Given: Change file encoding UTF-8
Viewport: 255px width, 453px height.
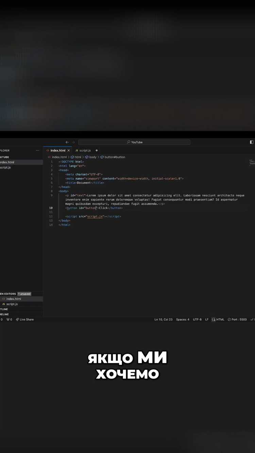Looking at the screenshot, I should [197, 319].
